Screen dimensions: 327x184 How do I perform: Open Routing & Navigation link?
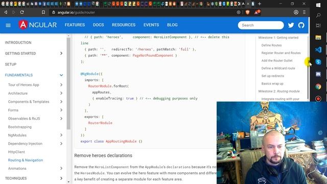tap(26, 160)
